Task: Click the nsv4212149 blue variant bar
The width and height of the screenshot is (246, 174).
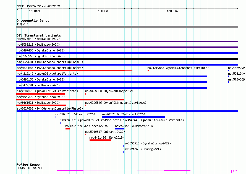Action: [112, 76]
